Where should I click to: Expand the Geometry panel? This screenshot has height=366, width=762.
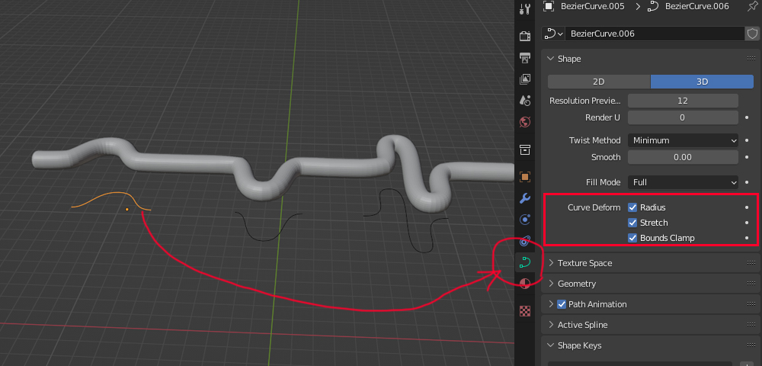pos(551,284)
